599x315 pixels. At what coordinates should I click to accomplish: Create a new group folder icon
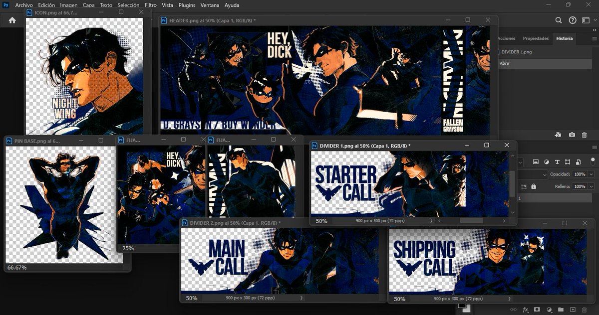pos(561,310)
